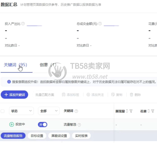This screenshot has width=157, height=143.
Task: Open 目标设置 options
Action: click(x=37, y=136)
